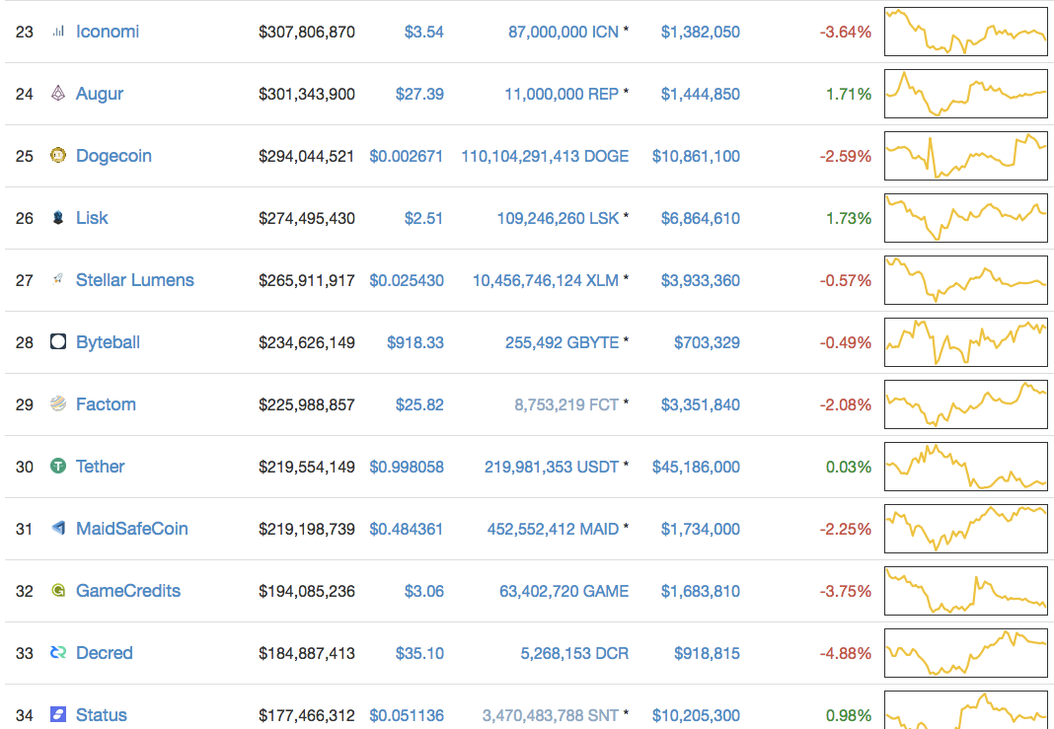Click the Lisk logo icon
This screenshot has height=729, width=1054.
tap(58, 218)
